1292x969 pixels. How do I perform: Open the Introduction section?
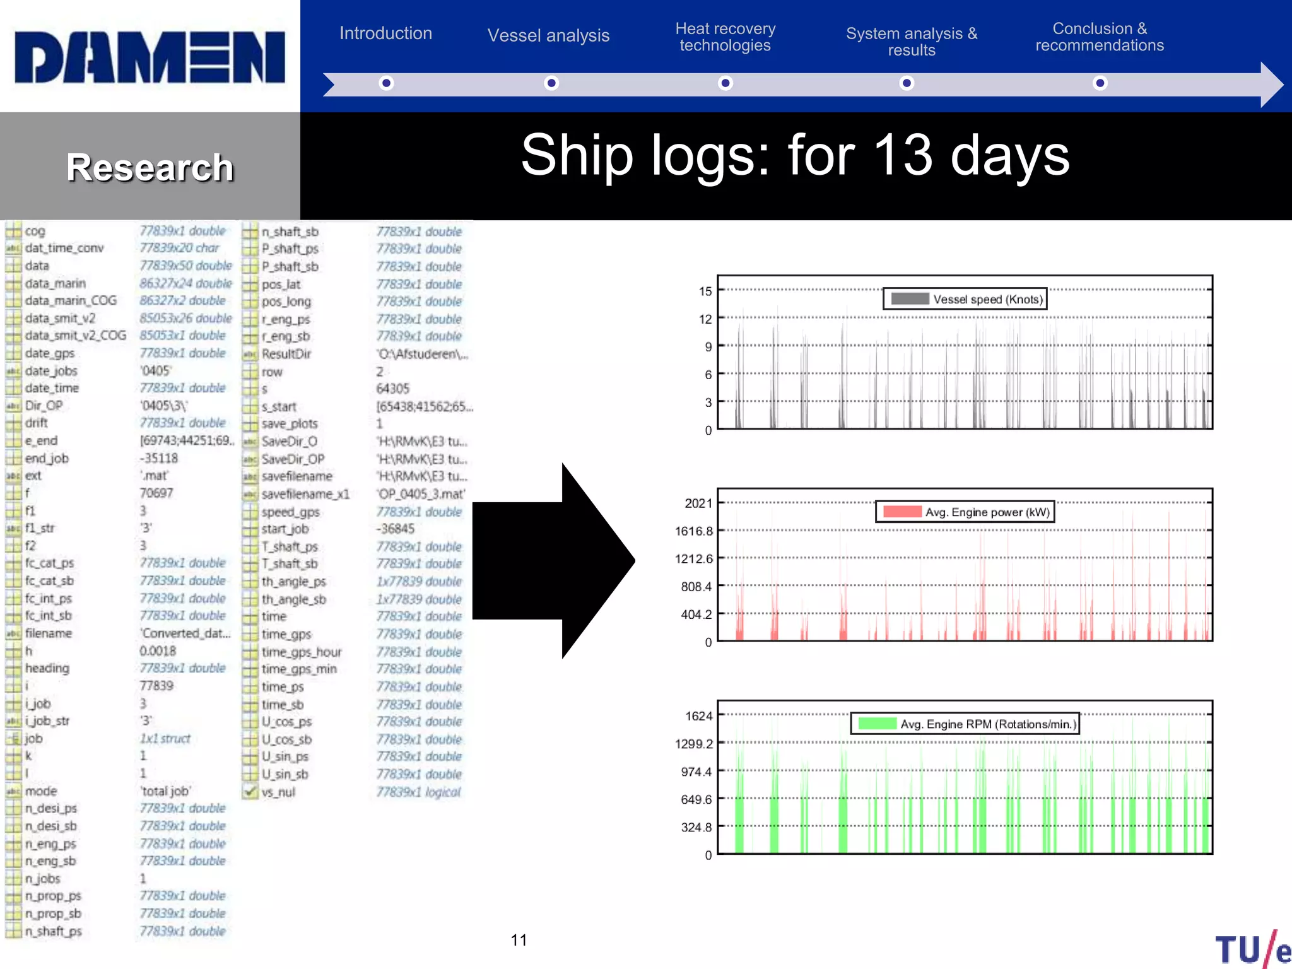(385, 33)
